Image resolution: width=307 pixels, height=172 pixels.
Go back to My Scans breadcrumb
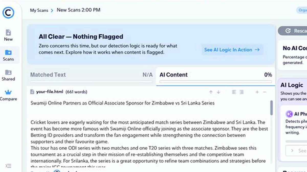point(39,10)
